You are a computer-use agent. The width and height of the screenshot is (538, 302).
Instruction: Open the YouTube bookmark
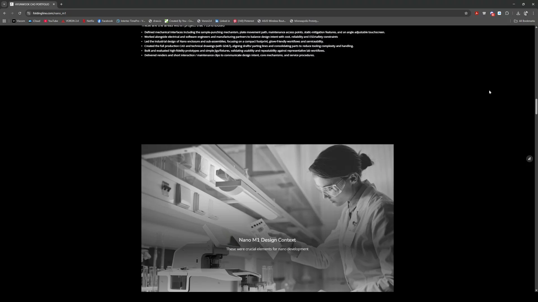[51, 21]
